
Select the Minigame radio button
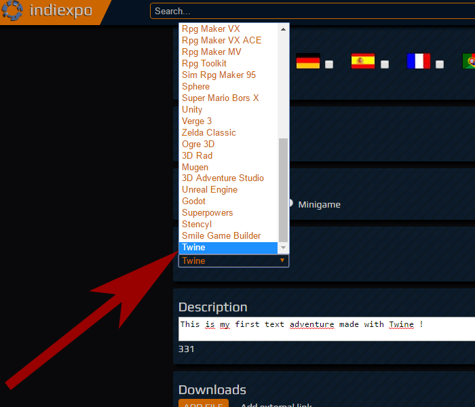point(291,203)
